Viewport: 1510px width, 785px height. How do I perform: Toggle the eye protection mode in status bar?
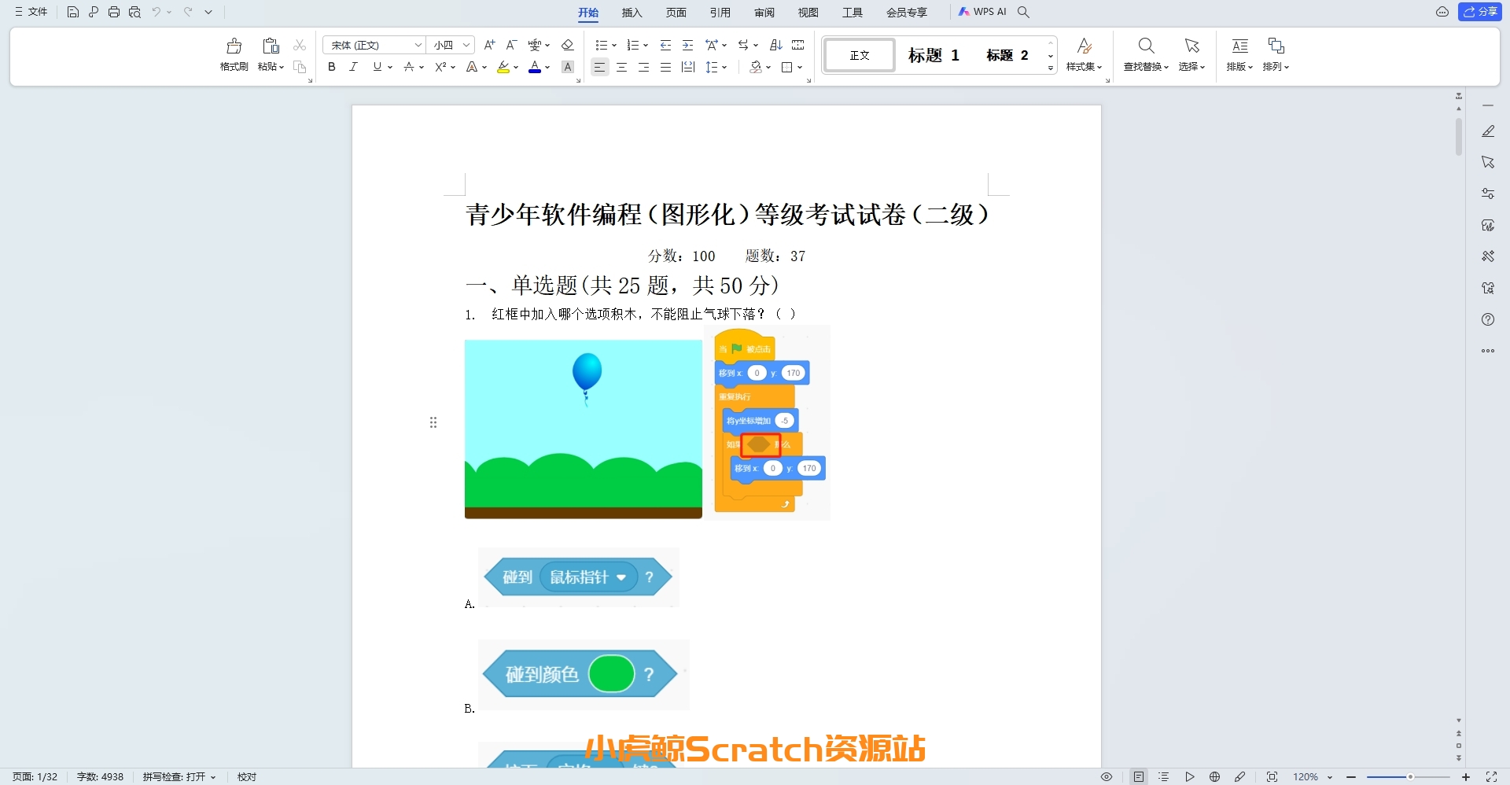pos(1107,776)
